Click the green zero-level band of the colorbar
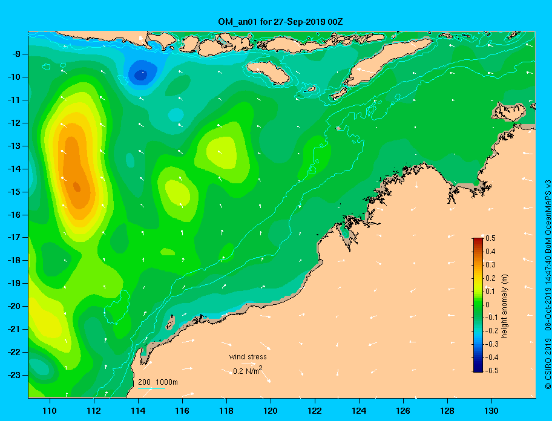This screenshot has width=552, height=421. [x=478, y=305]
